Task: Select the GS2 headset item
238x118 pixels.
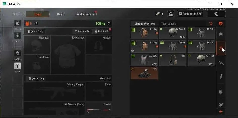Action: pyautogui.click(x=173, y=60)
